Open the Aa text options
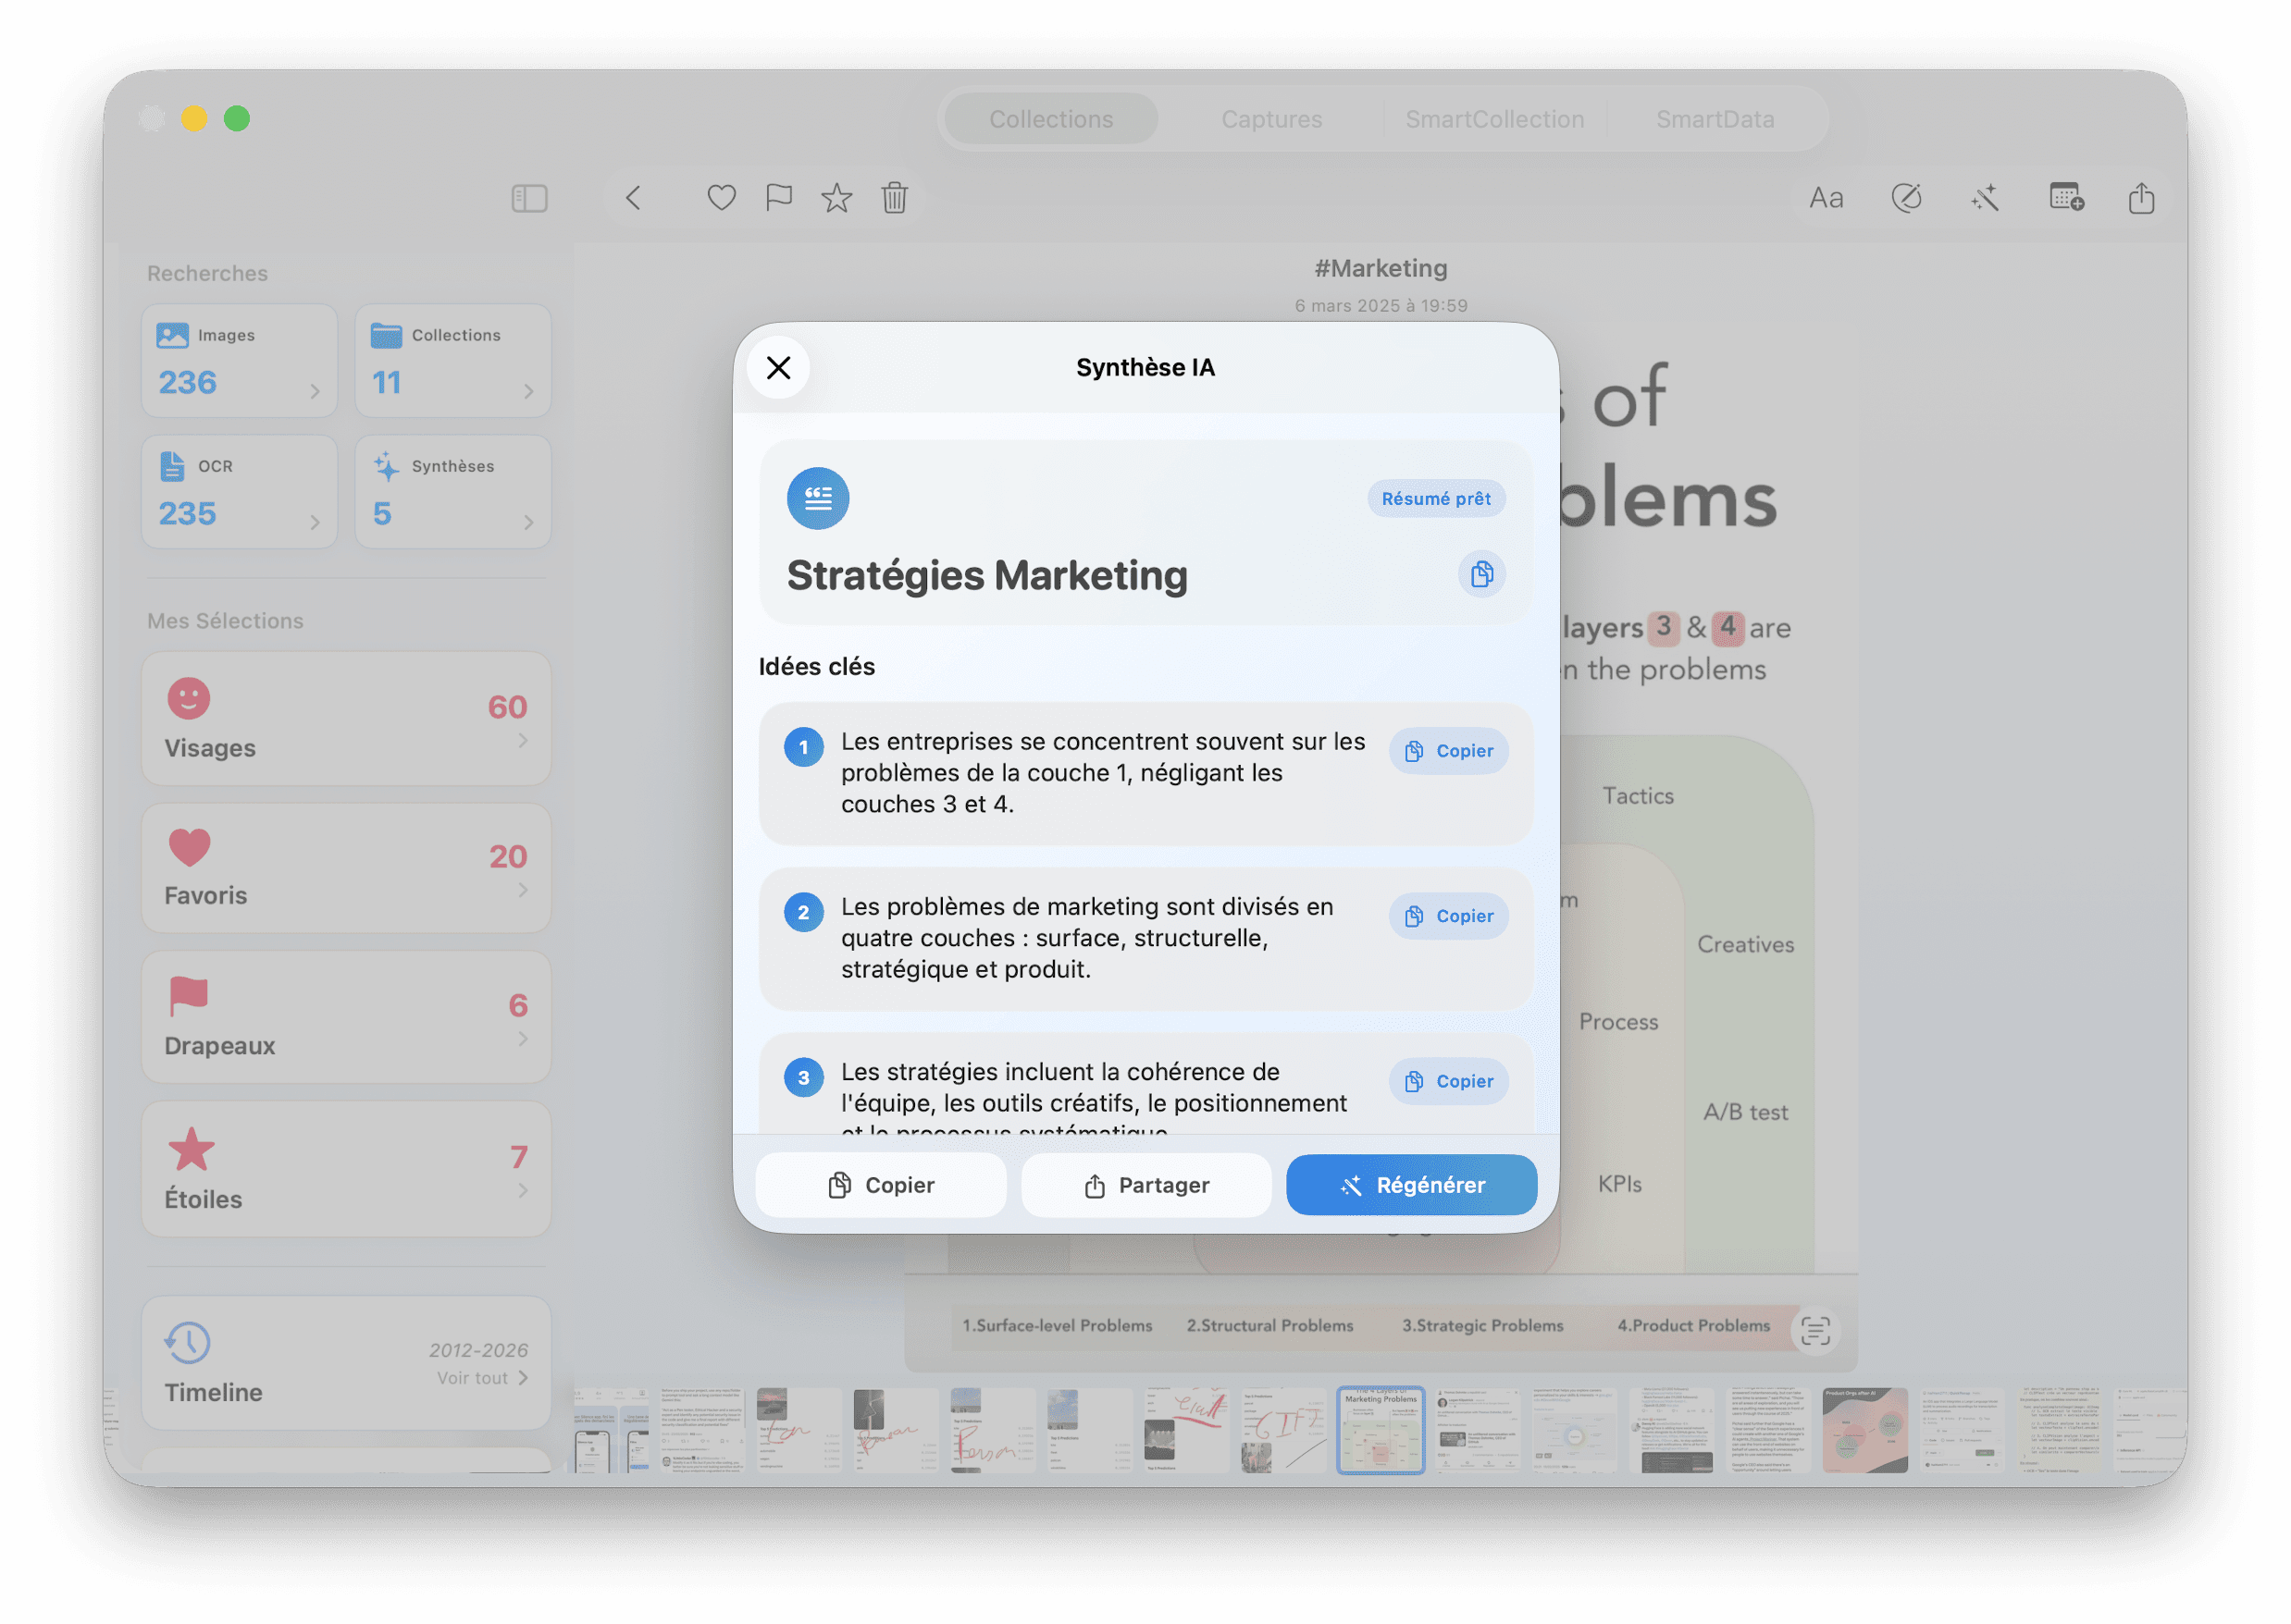Image resolution: width=2291 pixels, height=1624 pixels. click(x=1826, y=198)
